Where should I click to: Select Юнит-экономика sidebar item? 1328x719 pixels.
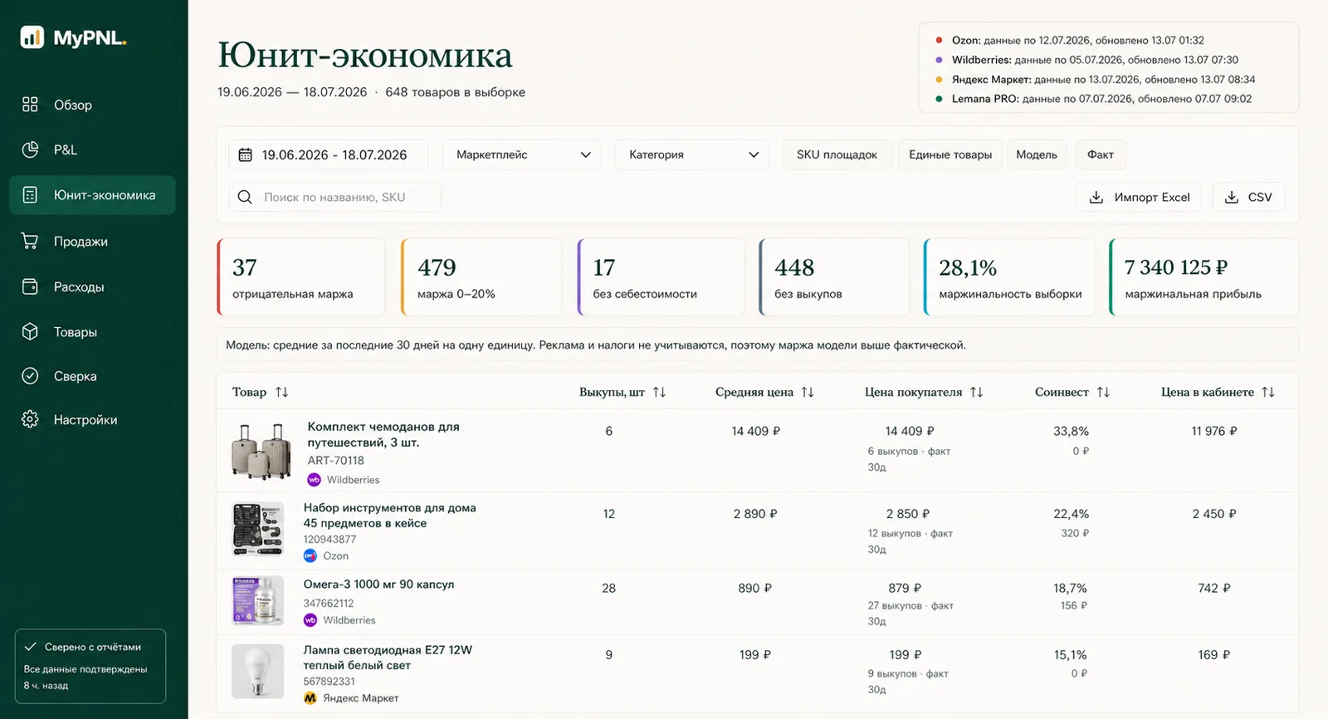92,195
